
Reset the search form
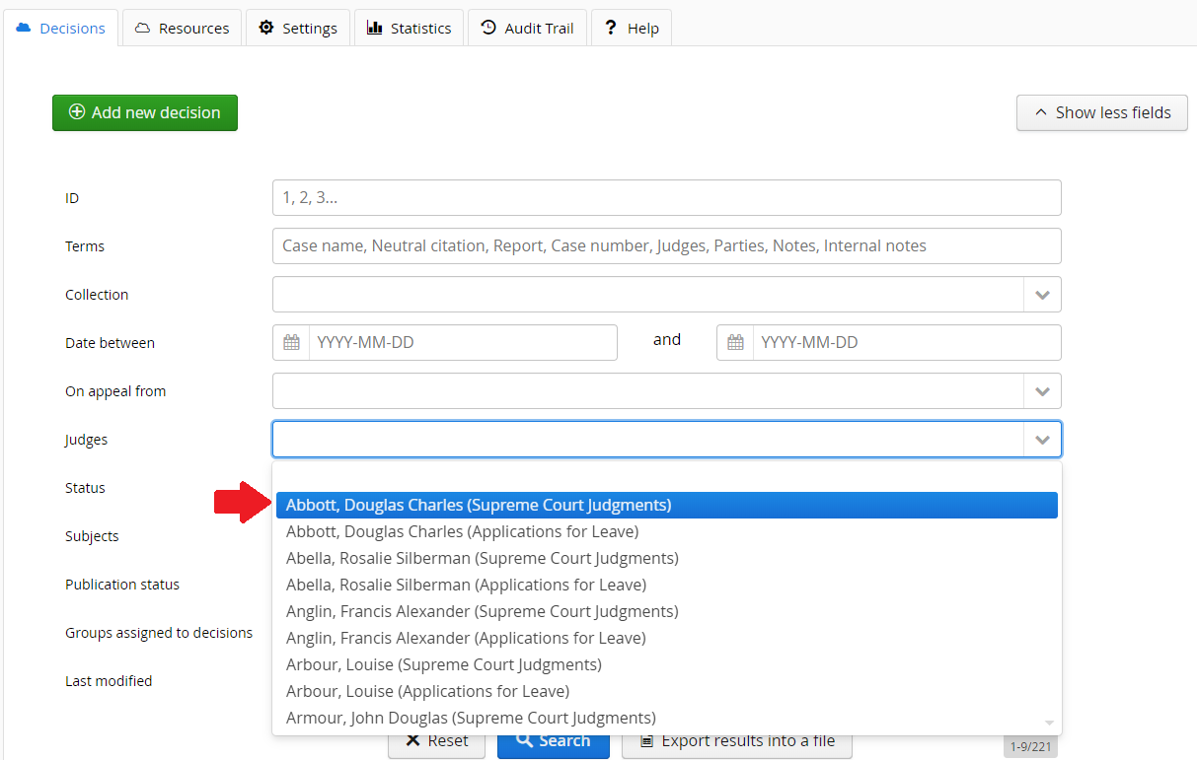click(x=436, y=741)
